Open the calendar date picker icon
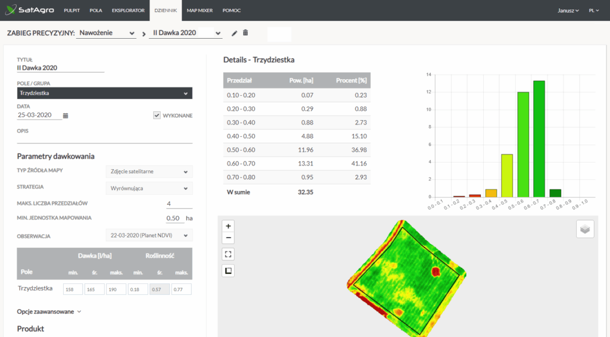The image size is (610, 337). point(66,116)
